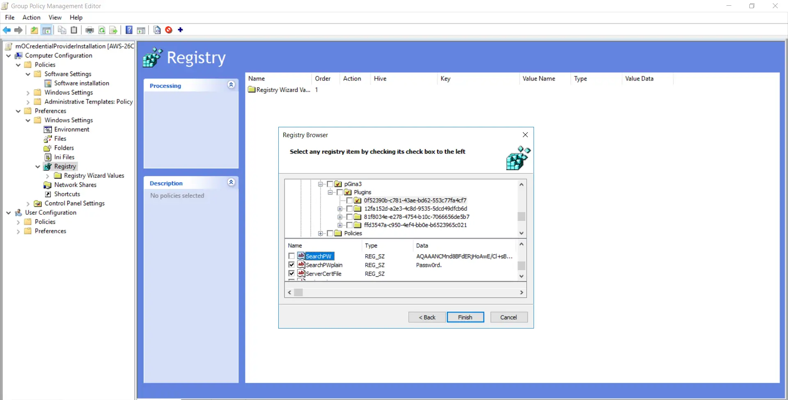
Task: Click the blue plus Add new item icon
Action: pyautogui.click(x=180, y=30)
